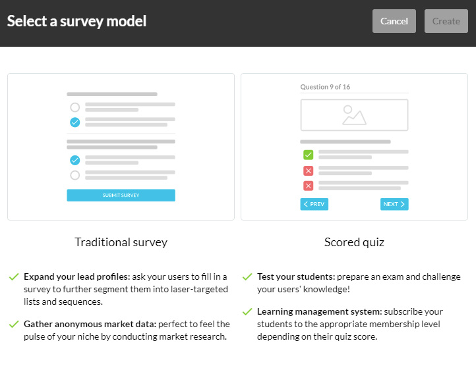Click the image placeholder icon in quiz preview
The height and width of the screenshot is (366, 476).
pyautogui.click(x=354, y=115)
